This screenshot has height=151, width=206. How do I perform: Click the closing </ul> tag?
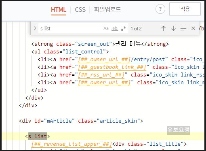pyautogui.click(x=39, y=90)
